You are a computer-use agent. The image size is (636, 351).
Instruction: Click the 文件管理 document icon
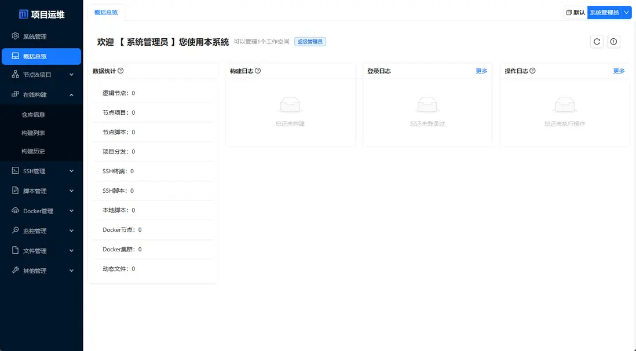point(16,250)
